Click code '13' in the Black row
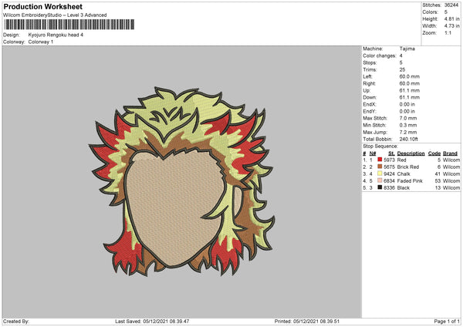The height and width of the screenshot is (327, 463). (438, 187)
